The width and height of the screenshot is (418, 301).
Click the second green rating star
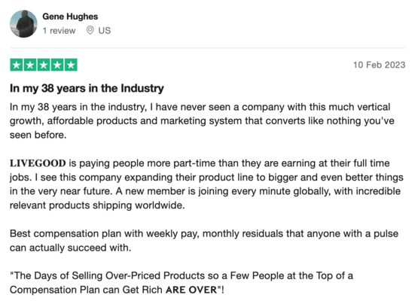30,65
